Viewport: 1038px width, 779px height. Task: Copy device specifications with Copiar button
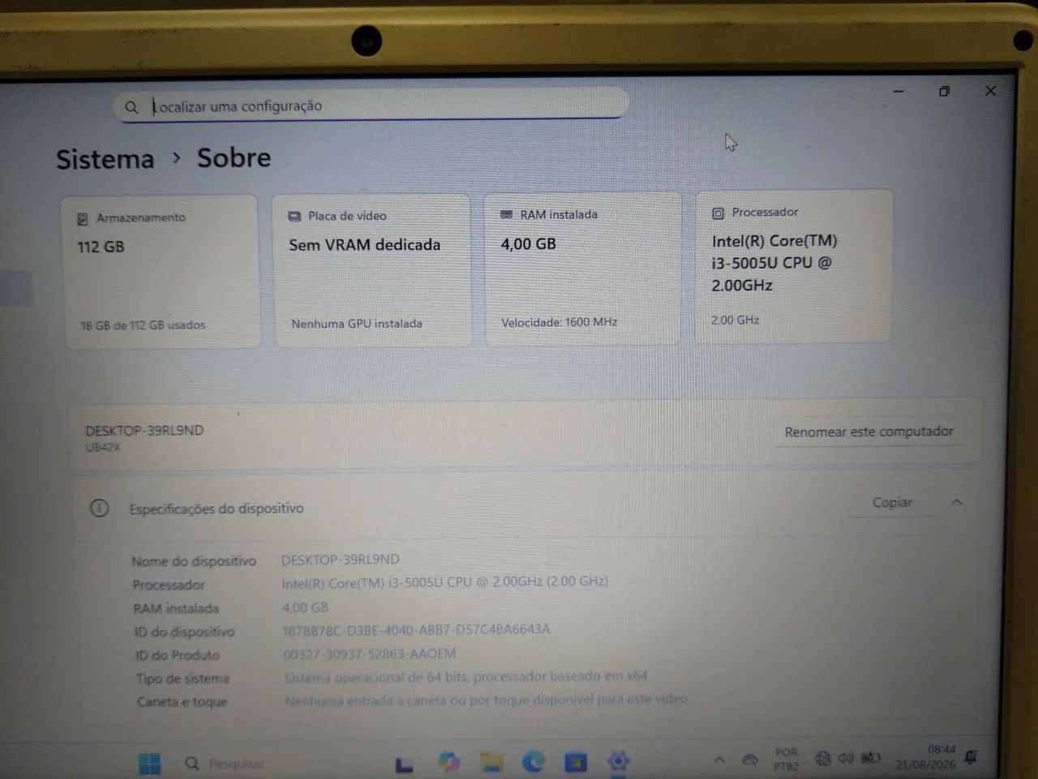point(892,502)
